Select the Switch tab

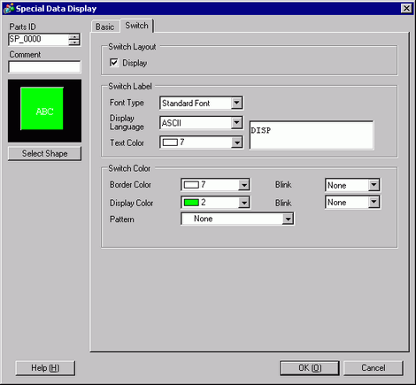click(136, 26)
